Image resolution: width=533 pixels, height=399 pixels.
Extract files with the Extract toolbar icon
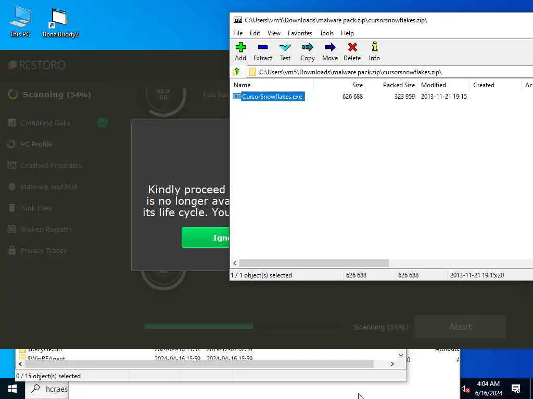[263, 51]
